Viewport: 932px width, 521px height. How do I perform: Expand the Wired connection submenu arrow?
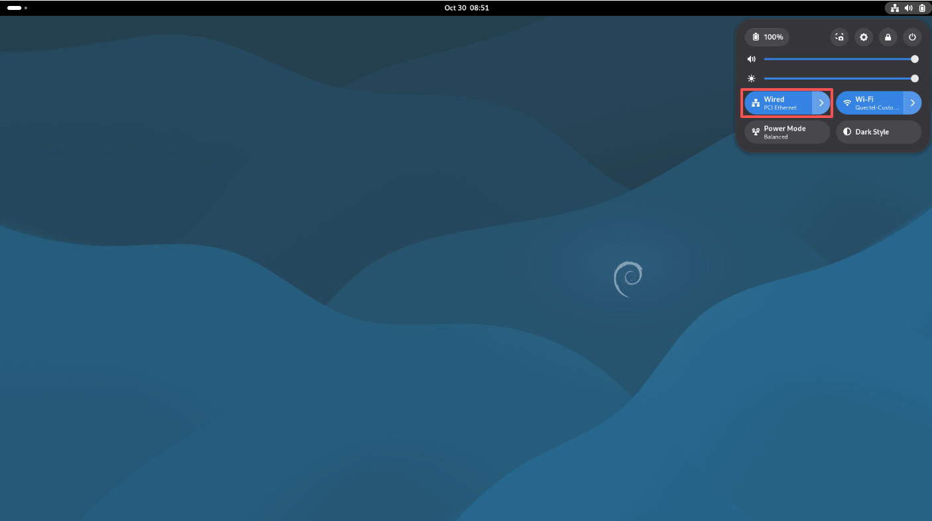click(821, 103)
